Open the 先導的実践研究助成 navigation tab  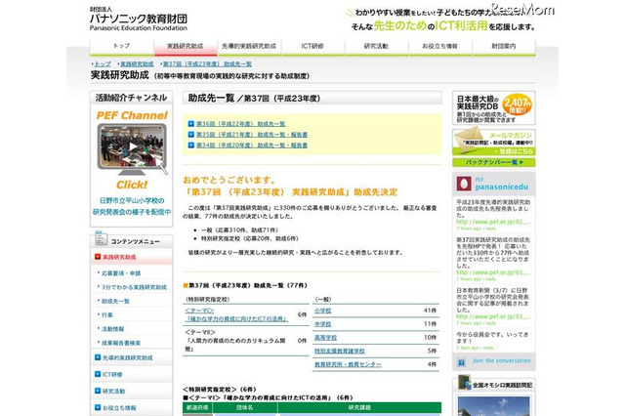click(249, 46)
